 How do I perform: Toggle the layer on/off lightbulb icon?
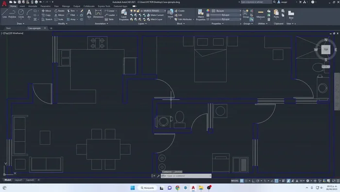(132, 11)
